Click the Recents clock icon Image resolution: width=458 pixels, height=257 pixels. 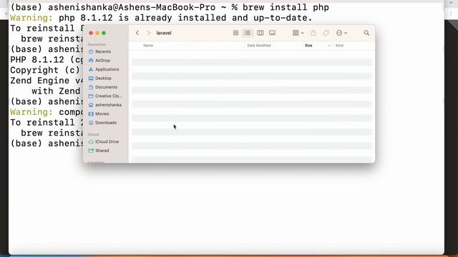[x=91, y=51]
